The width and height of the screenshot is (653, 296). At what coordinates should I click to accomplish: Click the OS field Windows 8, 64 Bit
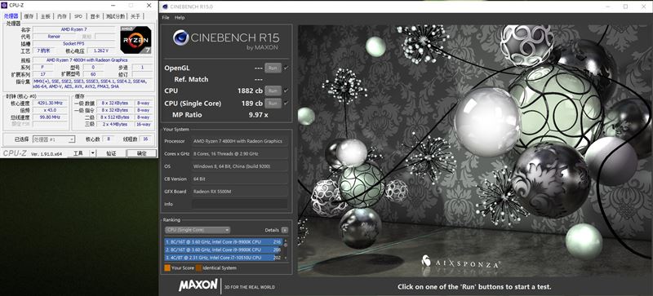tap(239, 166)
